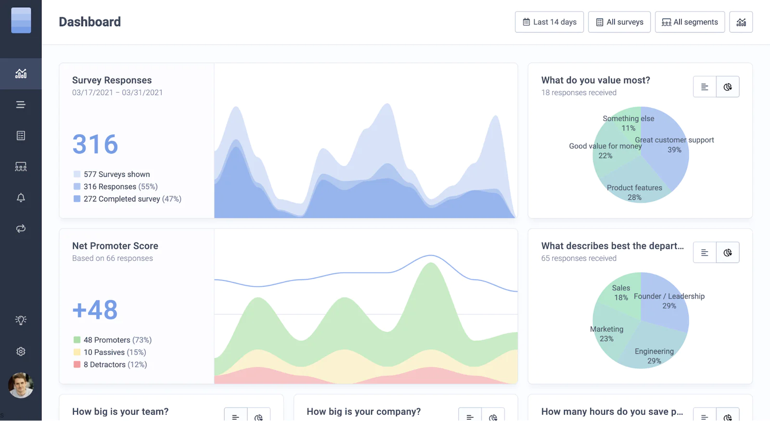This screenshot has height=421, width=770.
Task: Expand the 'All surveys' filter
Action: [x=619, y=22]
